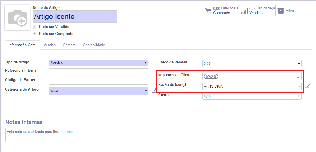Screen dimensions: 316x152
Task: Click the Preço de Vendas field
Action: click(249, 63)
